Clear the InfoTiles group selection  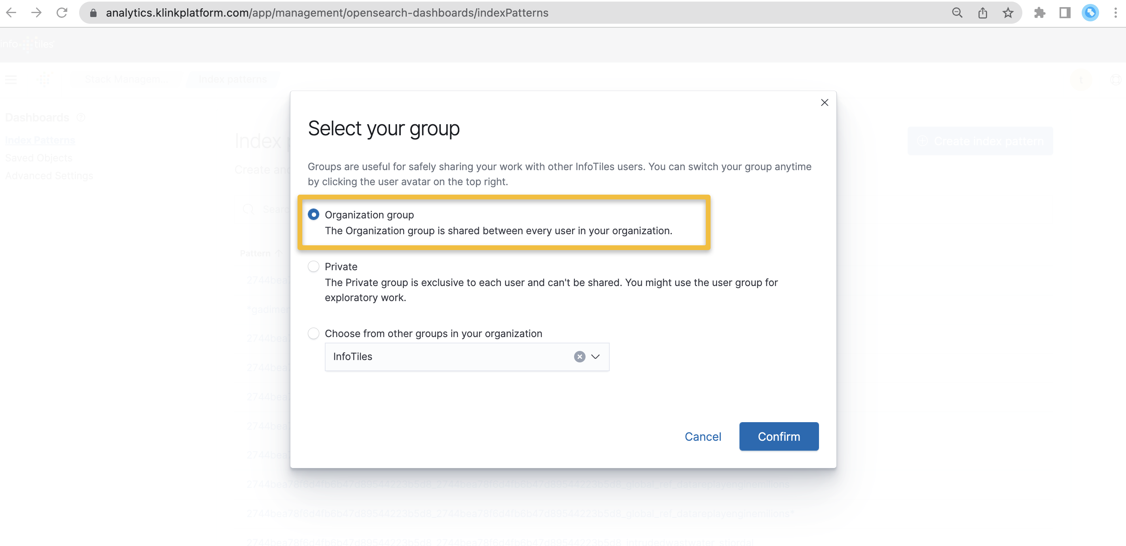[580, 357]
